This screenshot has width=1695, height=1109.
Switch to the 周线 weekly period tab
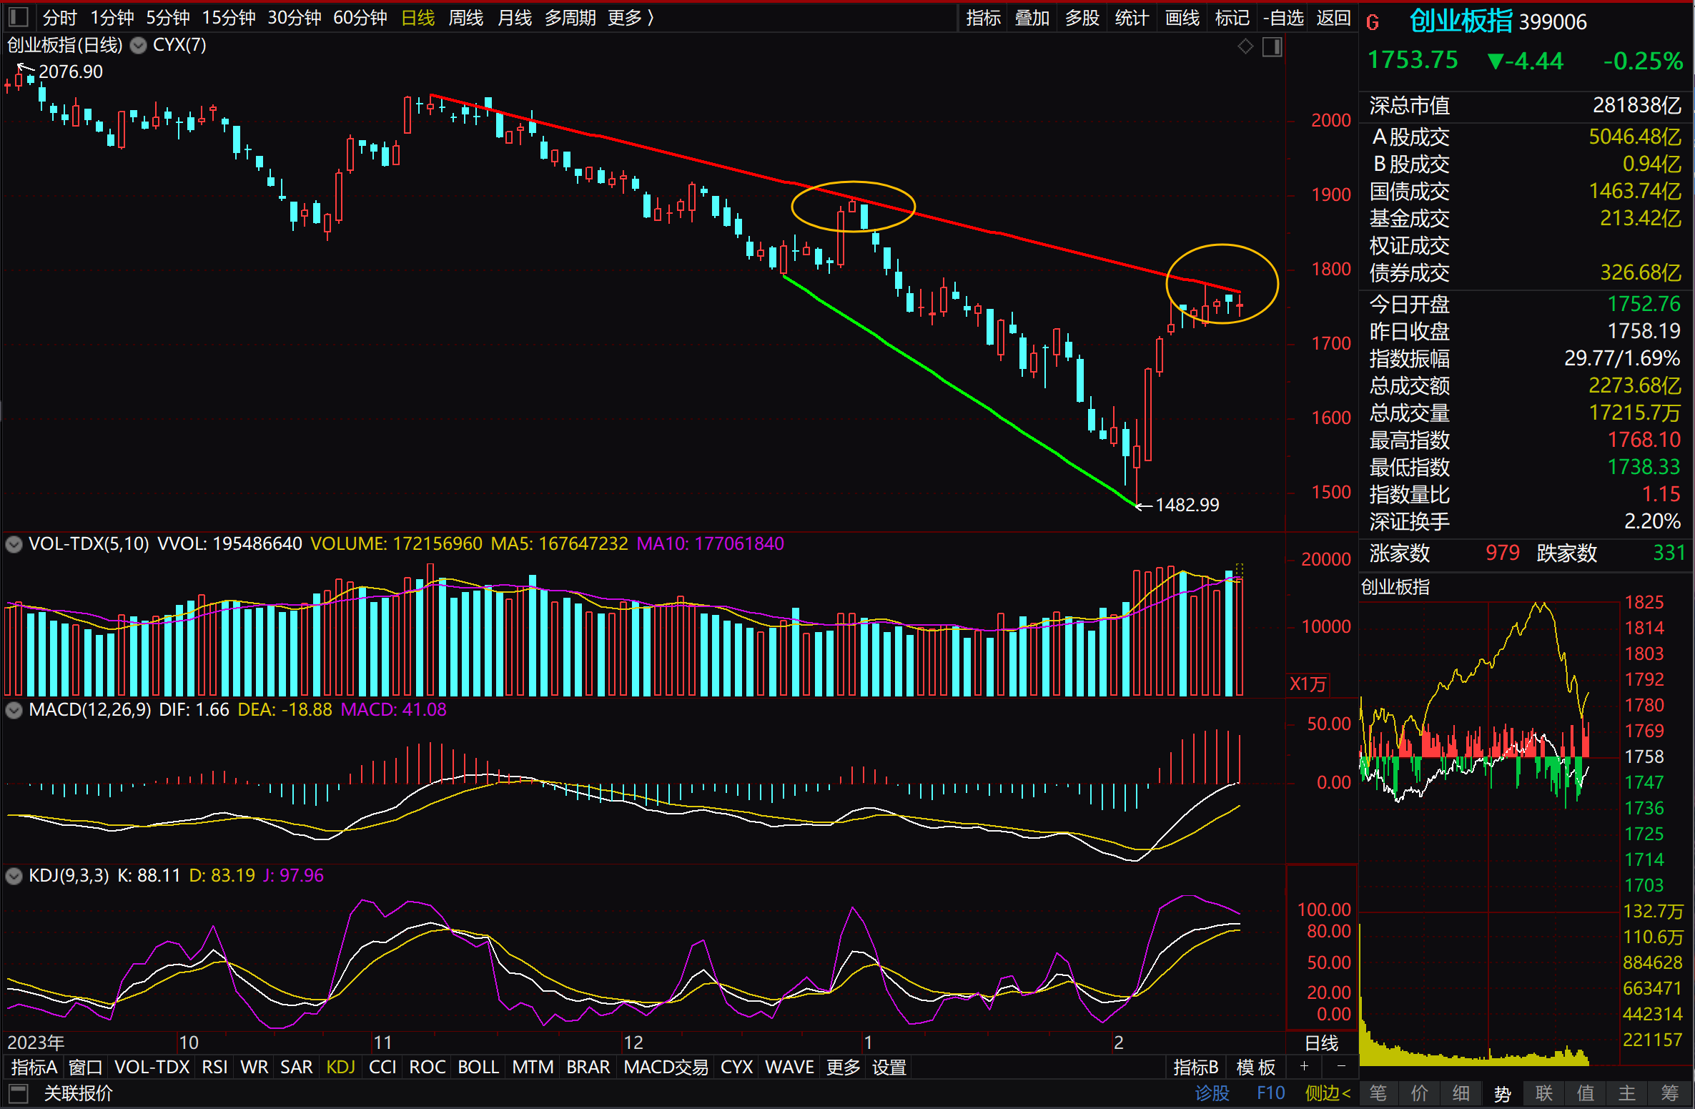(x=465, y=18)
